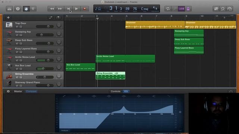Image resolution: width=239 pixels, height=134 pixels.
Task: Toggle the automation button above track list
Action: 50,17
